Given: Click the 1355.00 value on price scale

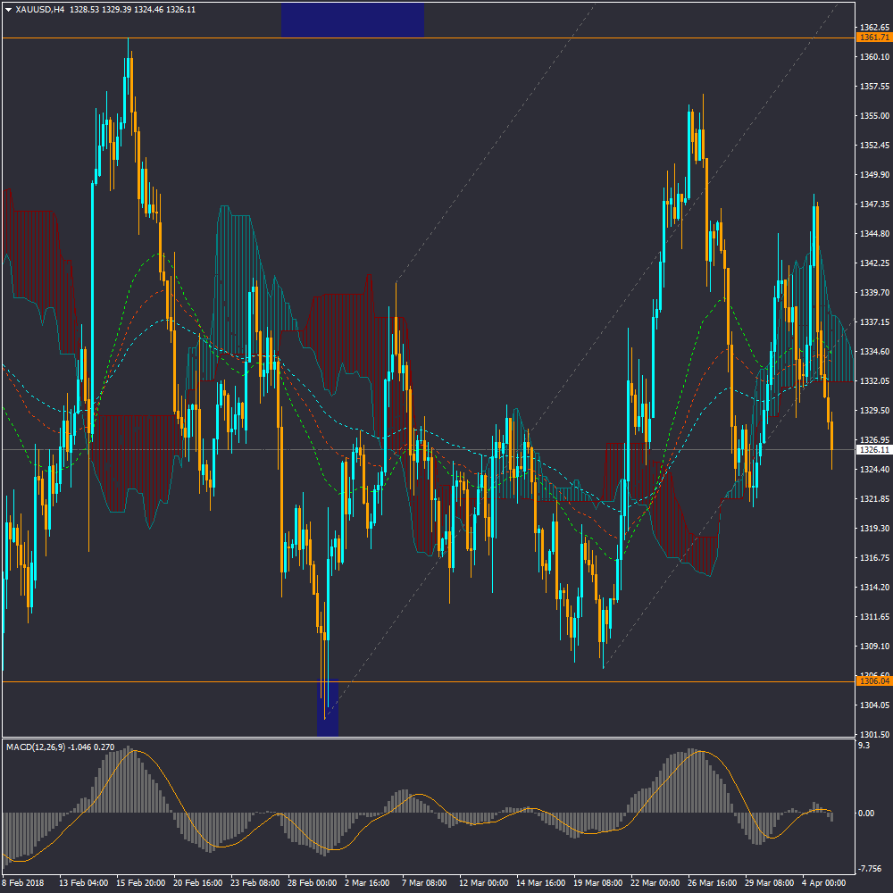Looking at the screenshot, I should pos(872,116).
